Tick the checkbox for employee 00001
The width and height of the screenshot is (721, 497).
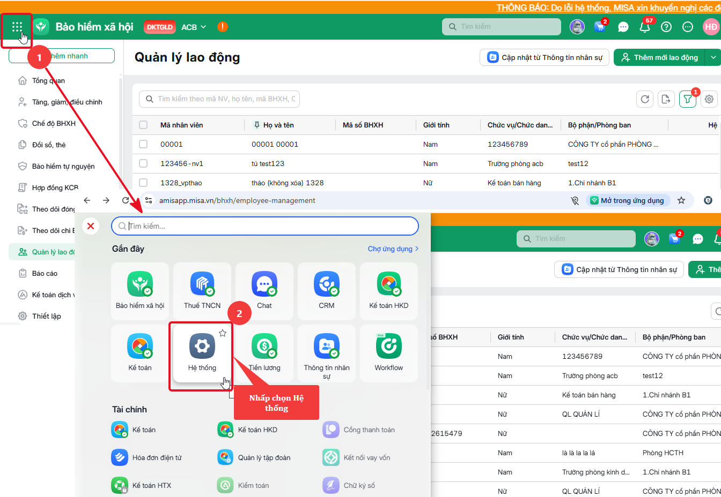(143, 144)
